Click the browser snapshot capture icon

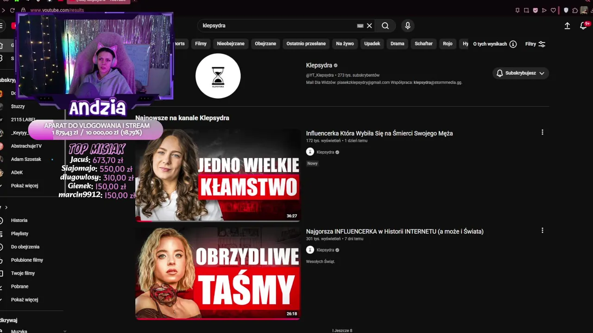point(526,10)
